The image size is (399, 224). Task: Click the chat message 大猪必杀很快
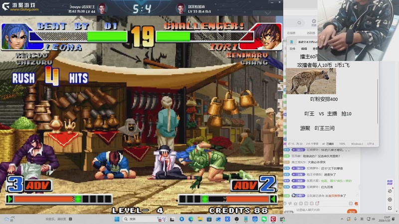[x=316, y=162]
